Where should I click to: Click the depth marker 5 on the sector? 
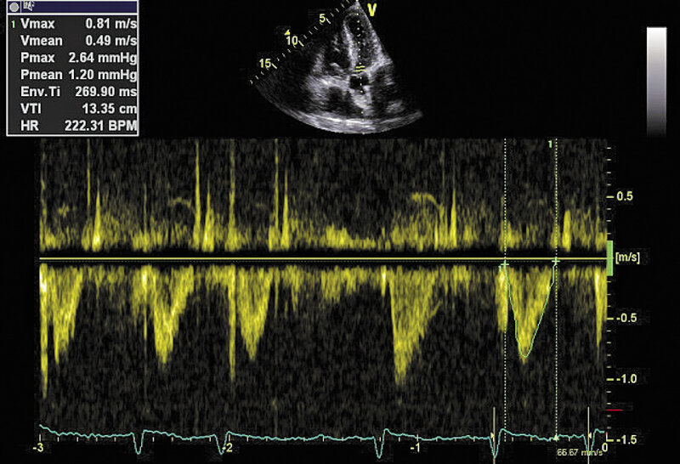[x=322, y=18]
